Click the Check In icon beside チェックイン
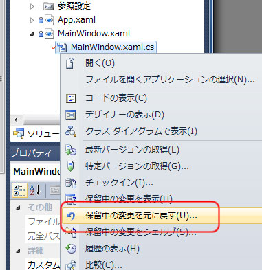This screenshot has width=262, height=270. [x=71, y=183]
